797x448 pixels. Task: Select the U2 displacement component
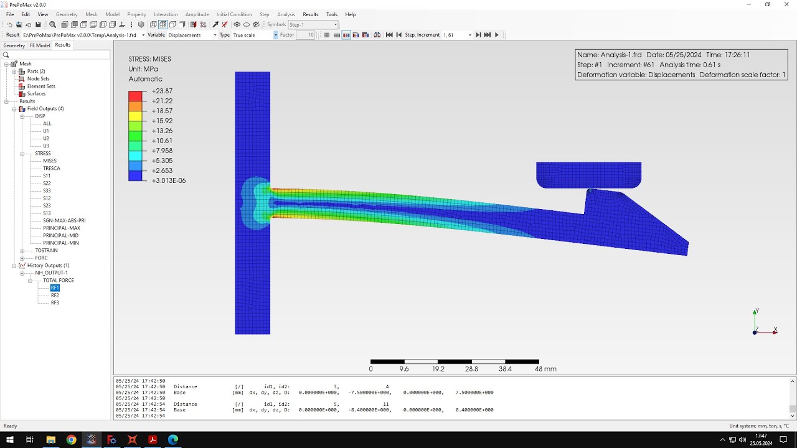pyautogui.click(x=46, y=138)
